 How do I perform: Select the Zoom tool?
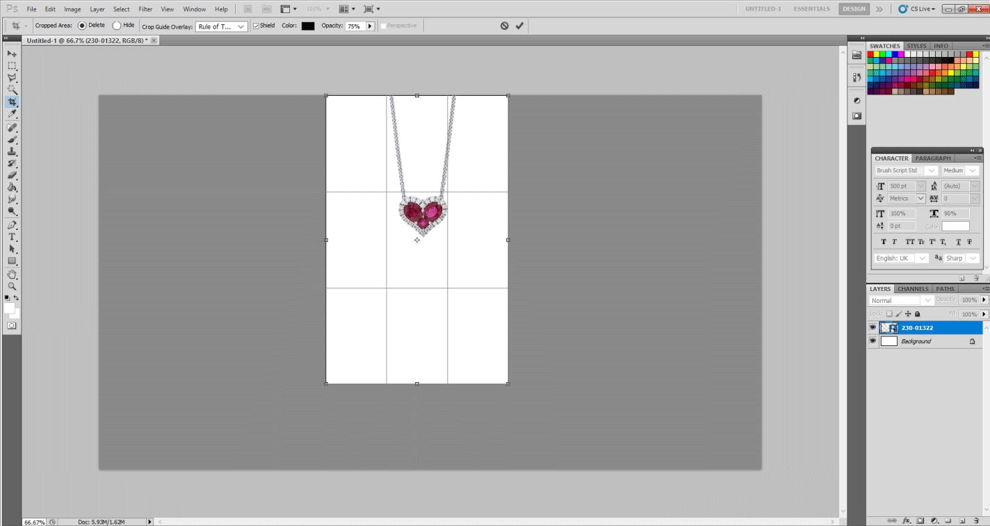(12, 286)
